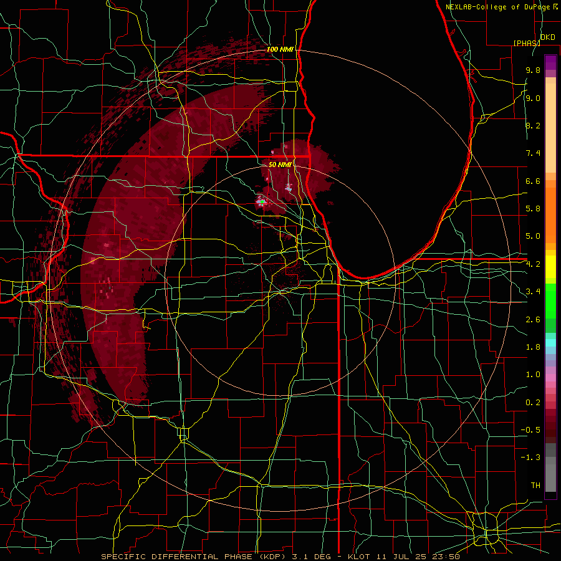The width and height of the screenshot is (561, 561).
Task: Click the orange segment of the color bar
Action: tap(550, 214)
